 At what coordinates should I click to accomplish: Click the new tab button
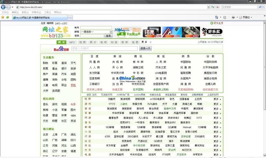pyautogui.click(x=70, y=17)
